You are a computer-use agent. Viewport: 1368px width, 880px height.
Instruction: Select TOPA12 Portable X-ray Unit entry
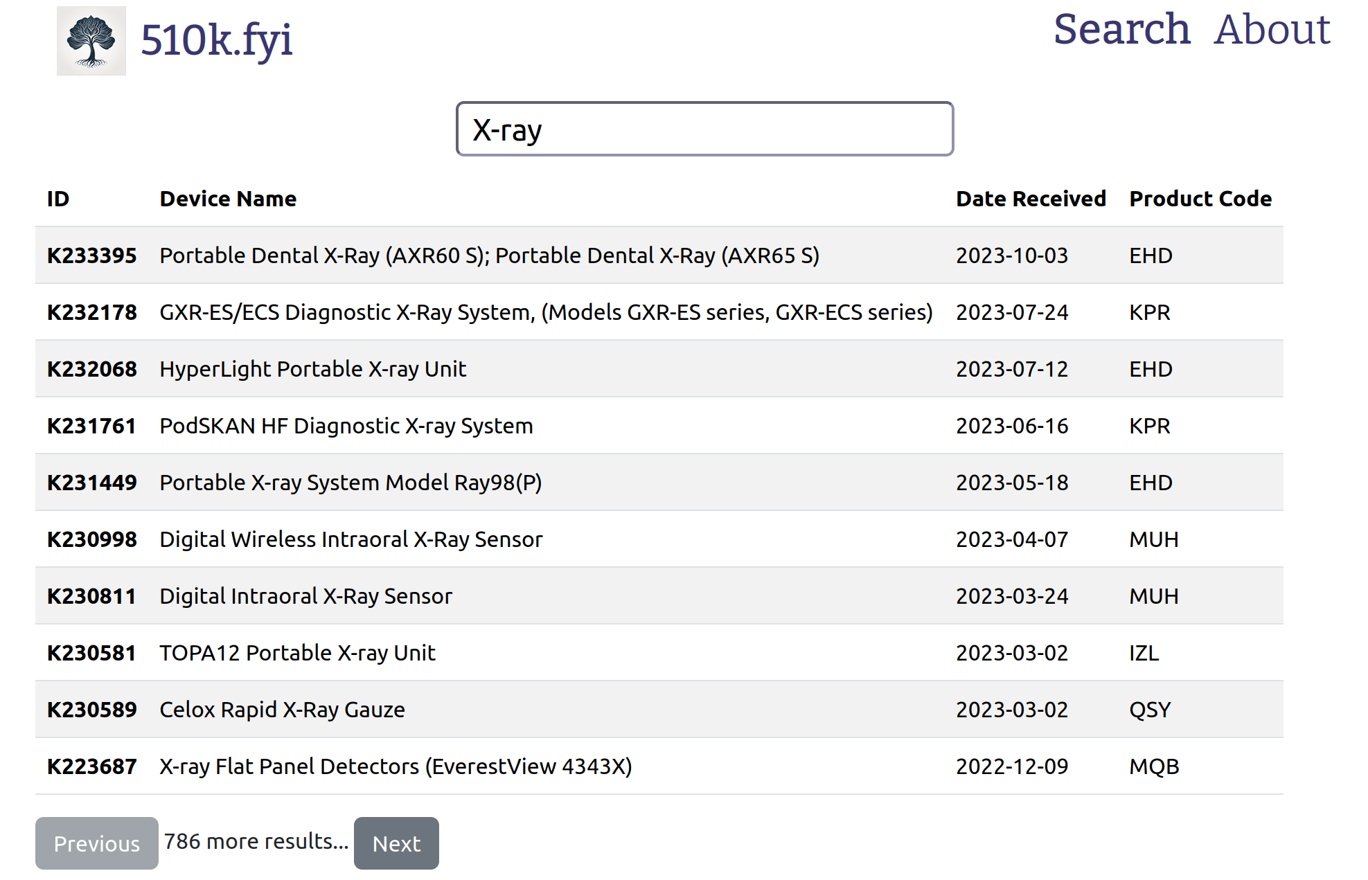298,653
